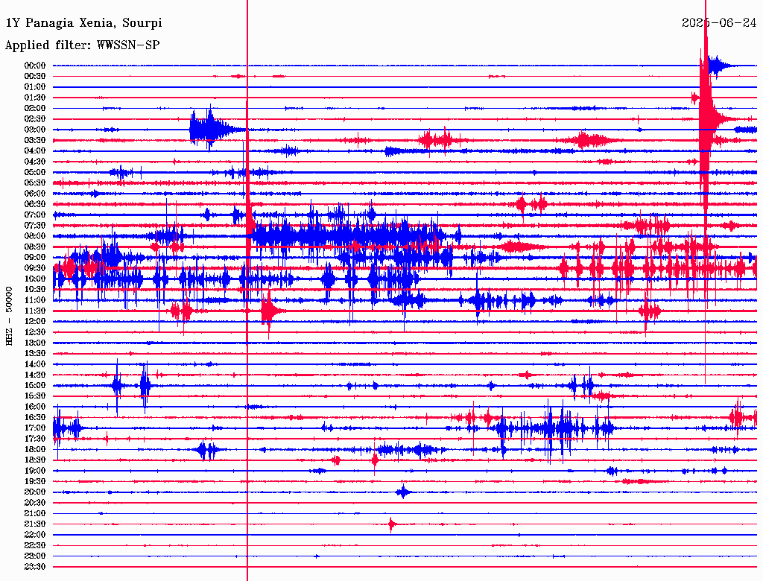Image resolution: width=763 pixels, height=581 pixels.
Task: Click the 04:30 time label
Action: pyautogui.click(x=35, y=162)
